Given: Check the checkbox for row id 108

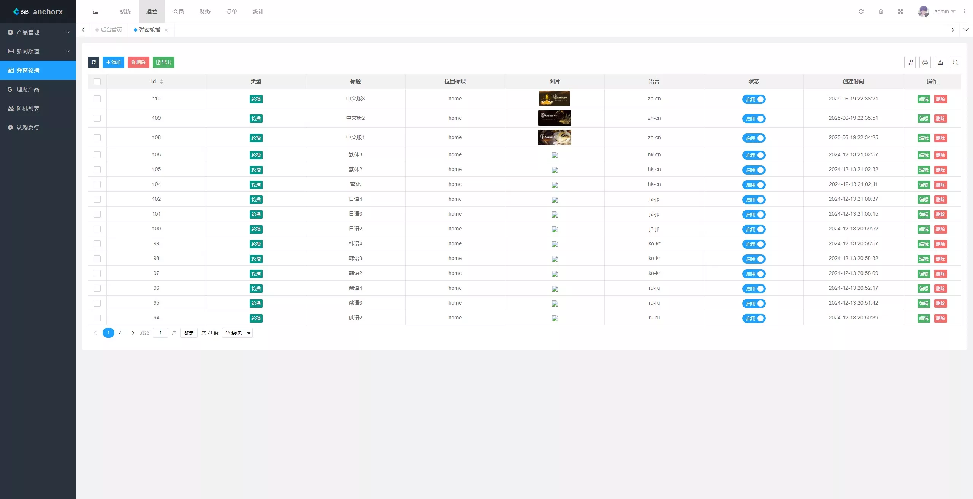Looking at the screenshot, I should tap(97, 138).
